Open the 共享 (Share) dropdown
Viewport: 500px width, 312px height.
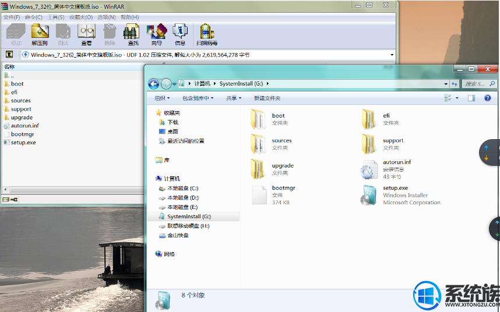click(x=234, y=98)
